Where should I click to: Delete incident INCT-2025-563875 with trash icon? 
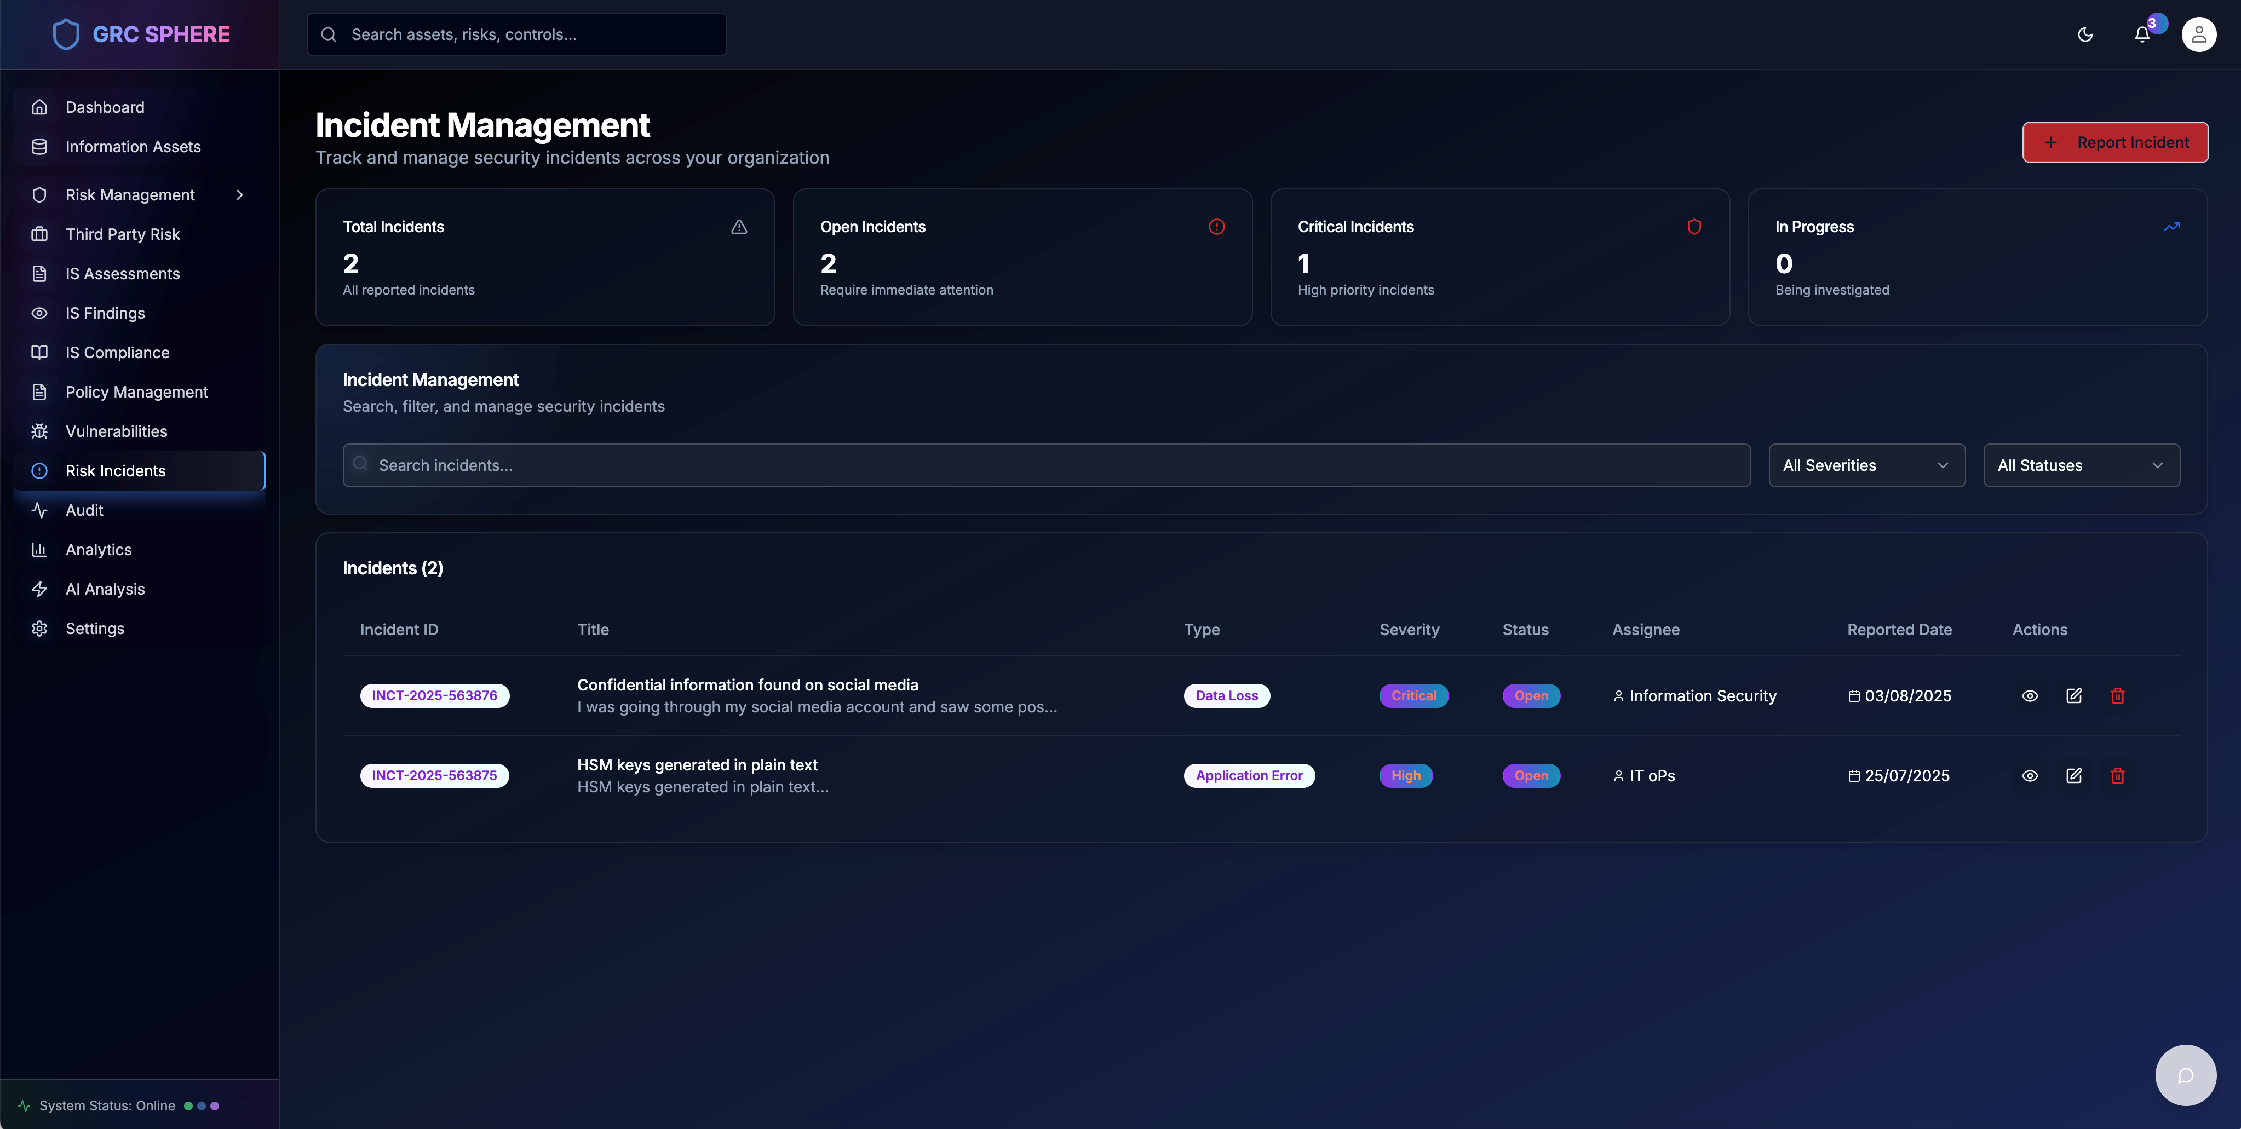(2117, 775)
